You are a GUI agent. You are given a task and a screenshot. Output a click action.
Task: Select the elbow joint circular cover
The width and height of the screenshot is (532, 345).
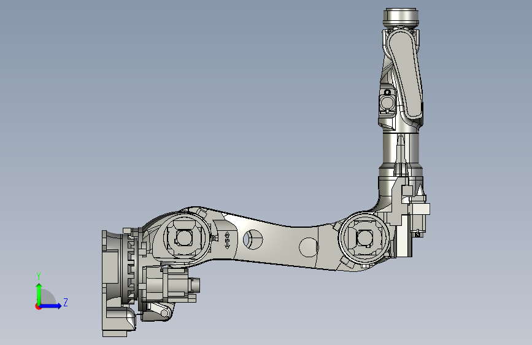(x=364, y=238)
